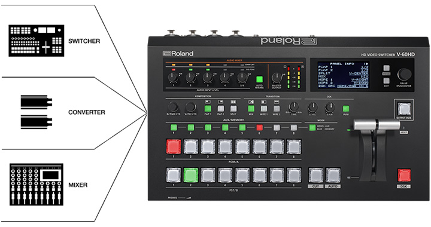Click the MENU button beside display
Viewport: 431px width, 227px height.
click(387, 68)
